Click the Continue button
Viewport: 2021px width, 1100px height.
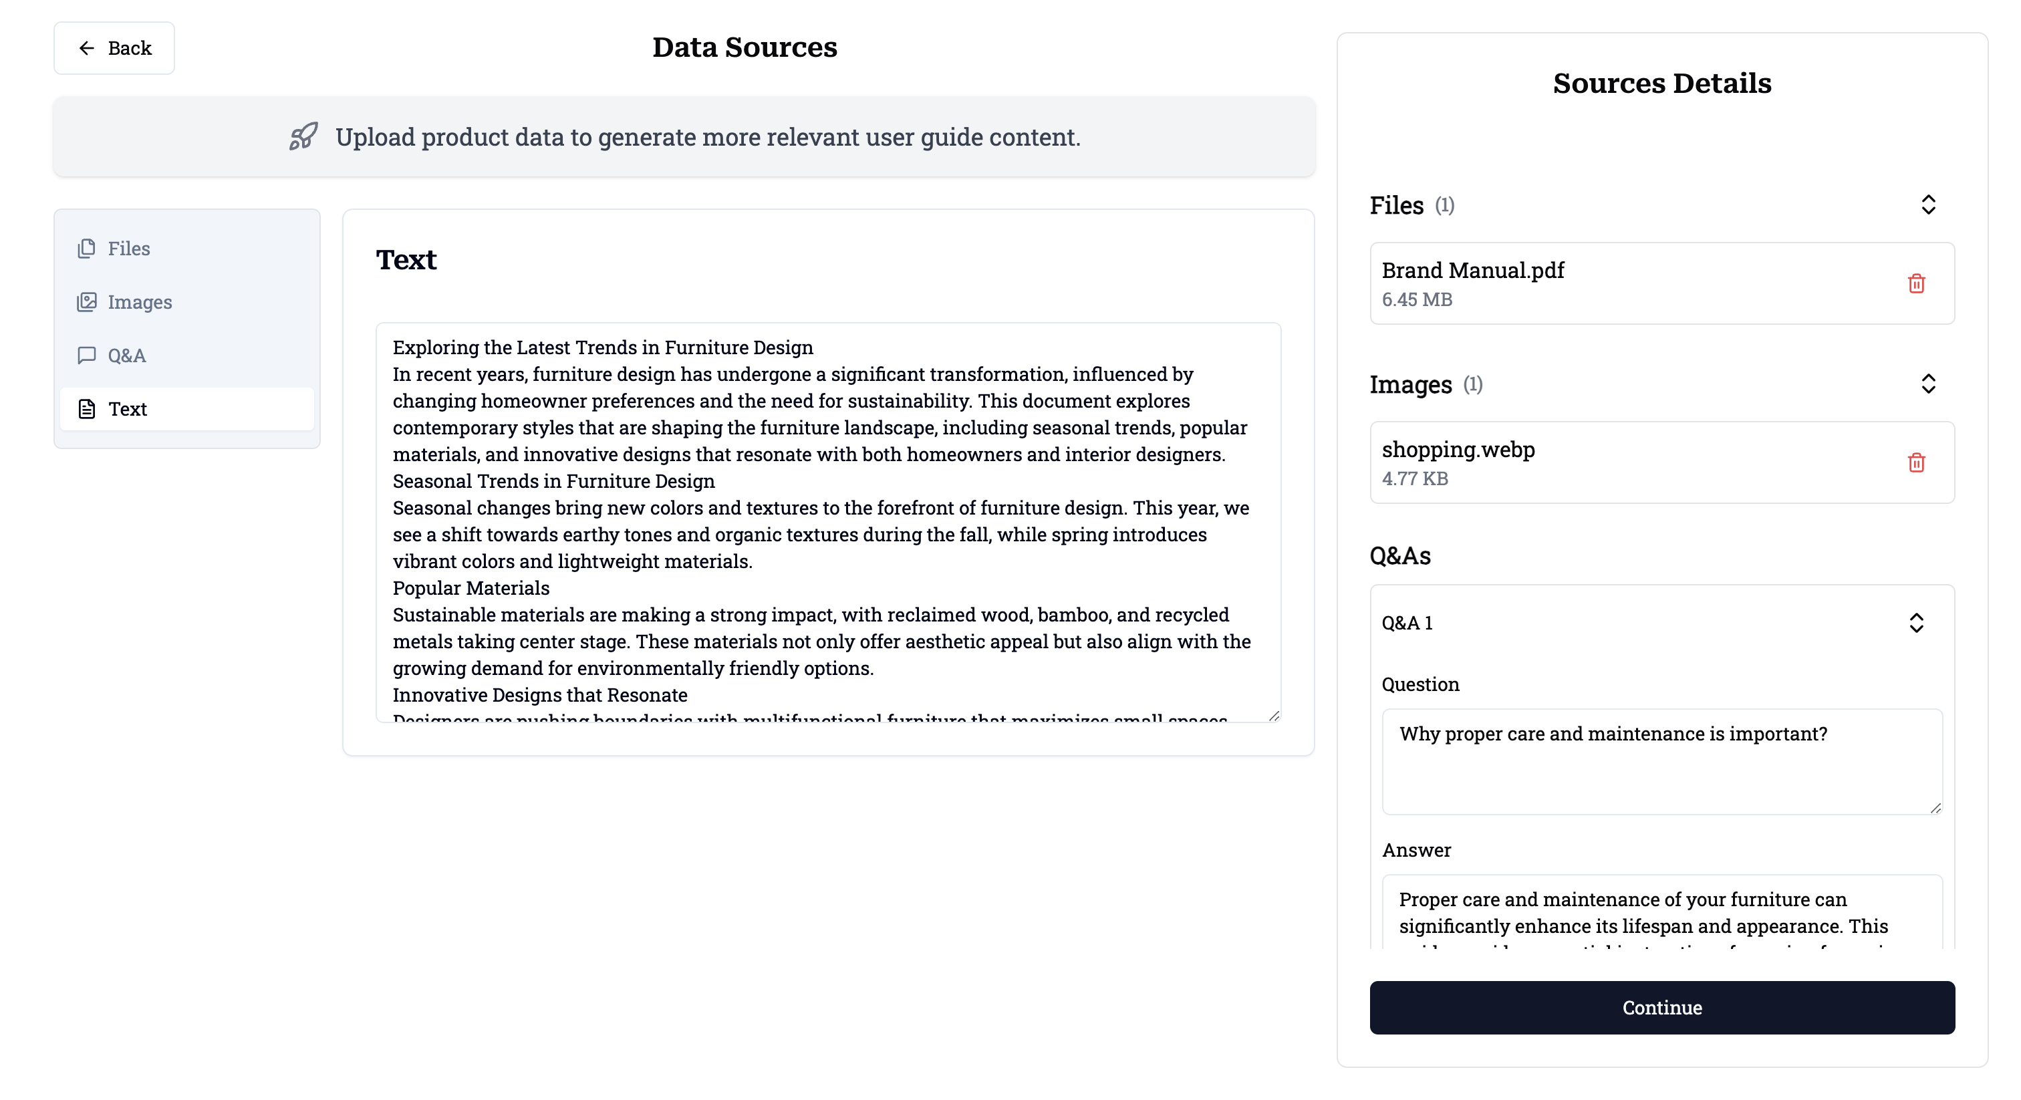pos(1662,1008)
